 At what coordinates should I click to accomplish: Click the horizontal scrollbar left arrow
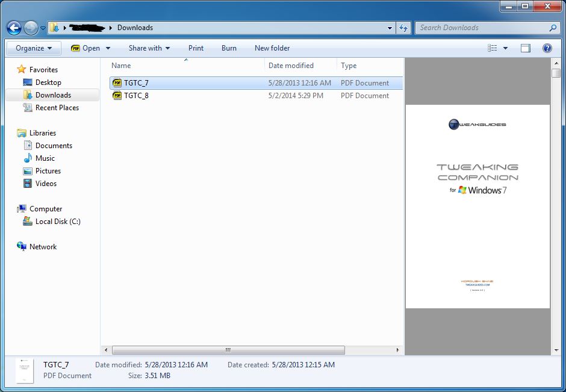[106, 350]
